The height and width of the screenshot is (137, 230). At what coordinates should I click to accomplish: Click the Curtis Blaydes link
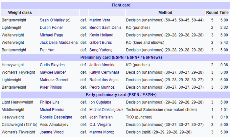coord(52,65)
